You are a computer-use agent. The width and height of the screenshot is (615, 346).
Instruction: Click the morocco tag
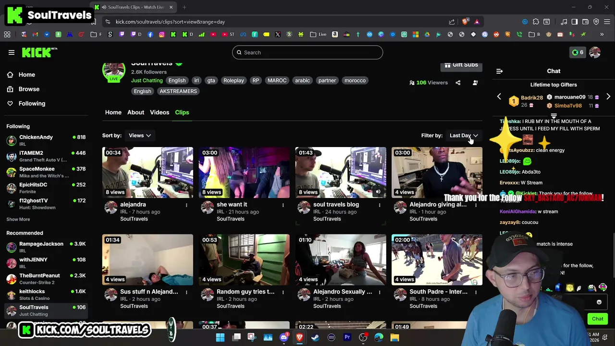(355, 80)
